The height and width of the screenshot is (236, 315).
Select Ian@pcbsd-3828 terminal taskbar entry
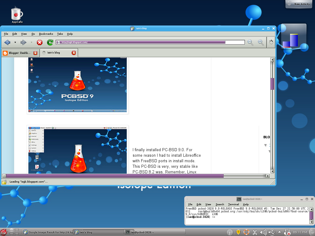[155, 232]
